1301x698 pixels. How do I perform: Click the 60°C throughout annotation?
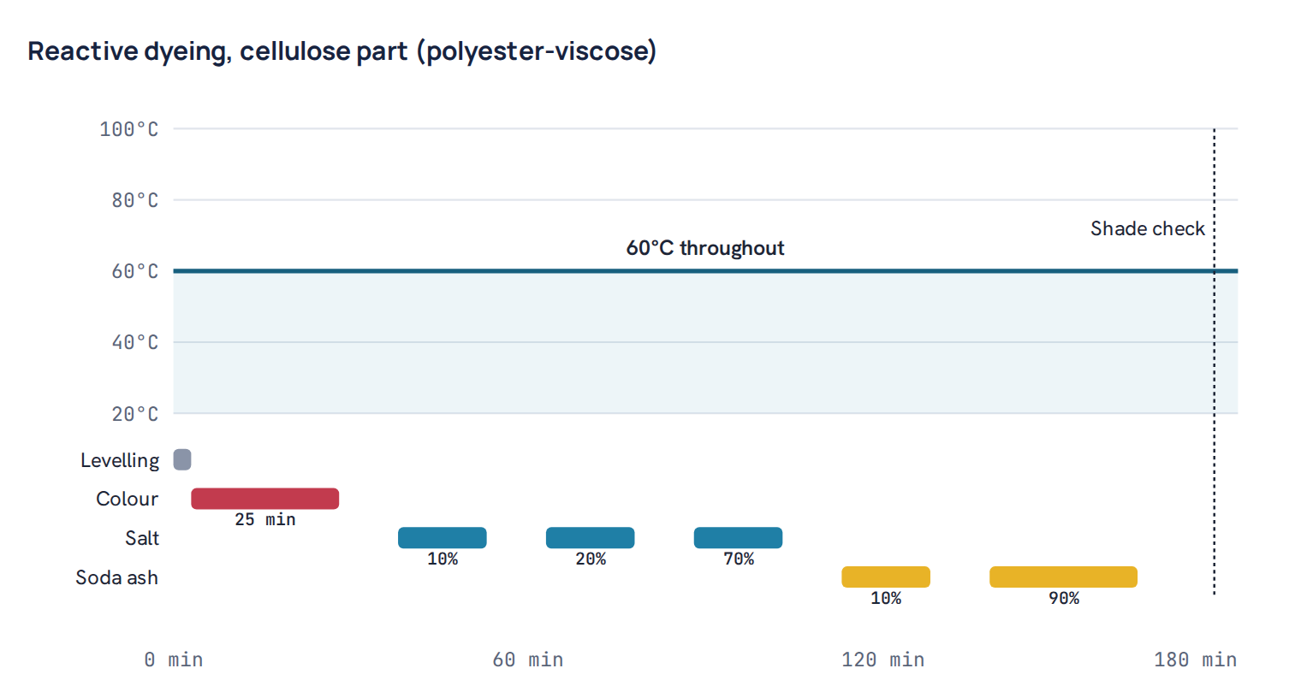705,248
